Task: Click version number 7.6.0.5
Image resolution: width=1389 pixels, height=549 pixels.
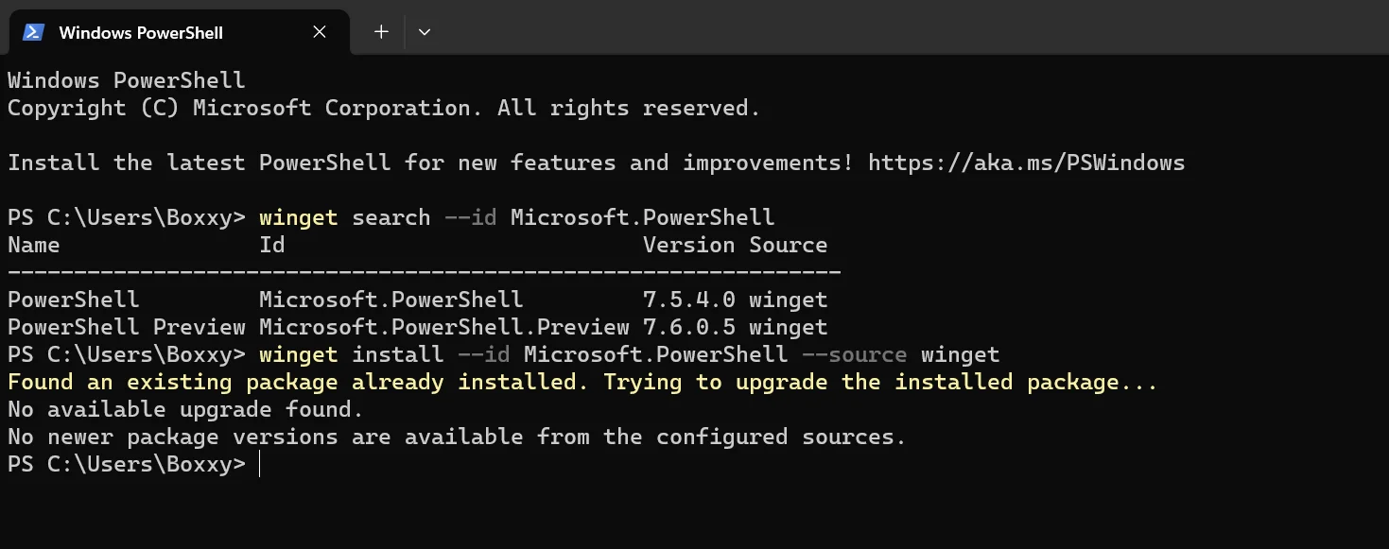Action: (688, 327)
